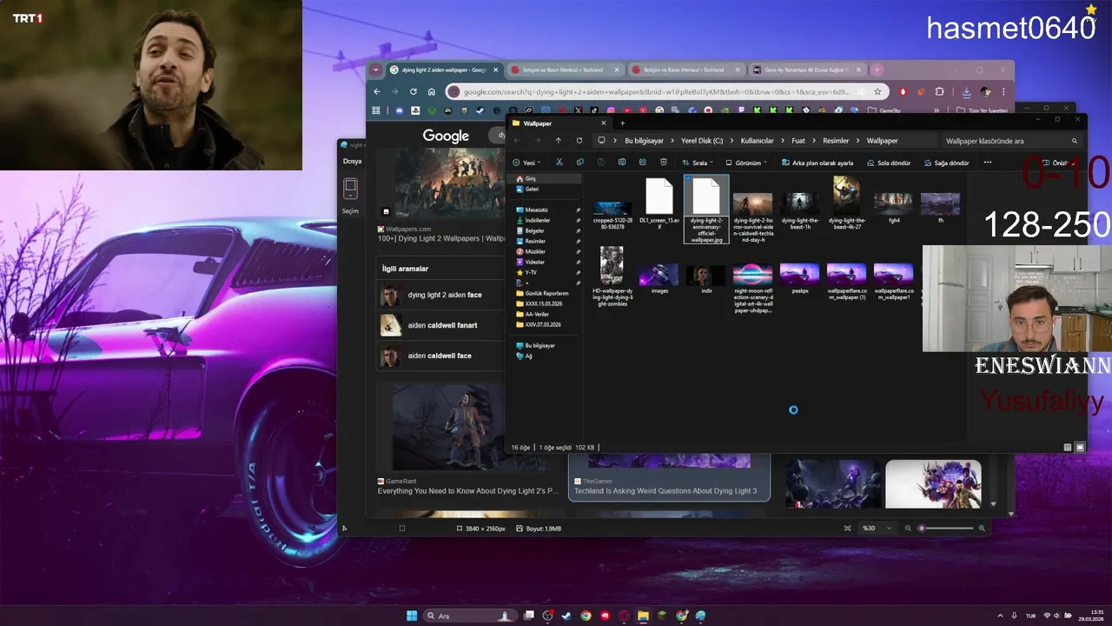This screenshot has height=626, width=1112.
Task: Toggle checkbox on dying-light-2-anniversary-official-wallpaper.jpg
Action: point(689,178)
